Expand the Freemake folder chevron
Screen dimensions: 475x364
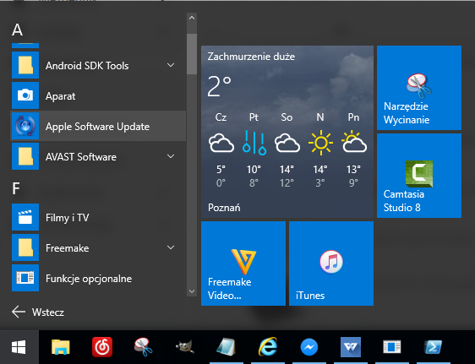click(171, 247)
